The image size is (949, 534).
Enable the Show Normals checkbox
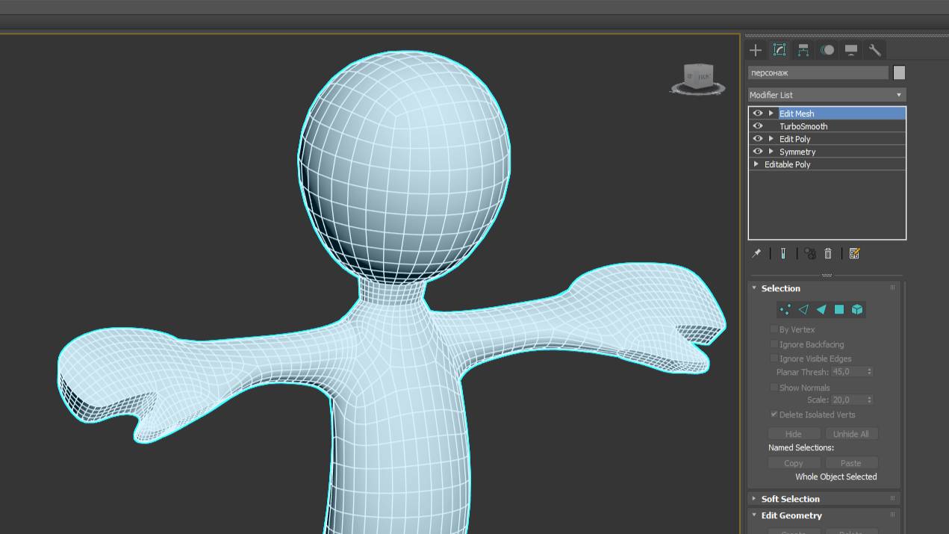[774, 387]
